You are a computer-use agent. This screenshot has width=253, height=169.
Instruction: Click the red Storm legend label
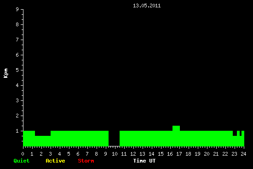click(86, 161)
